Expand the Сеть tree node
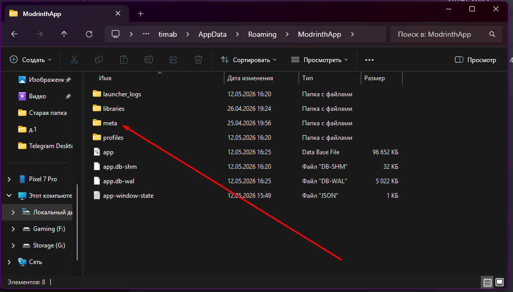 pyautogui.click(x=9, y=262)
